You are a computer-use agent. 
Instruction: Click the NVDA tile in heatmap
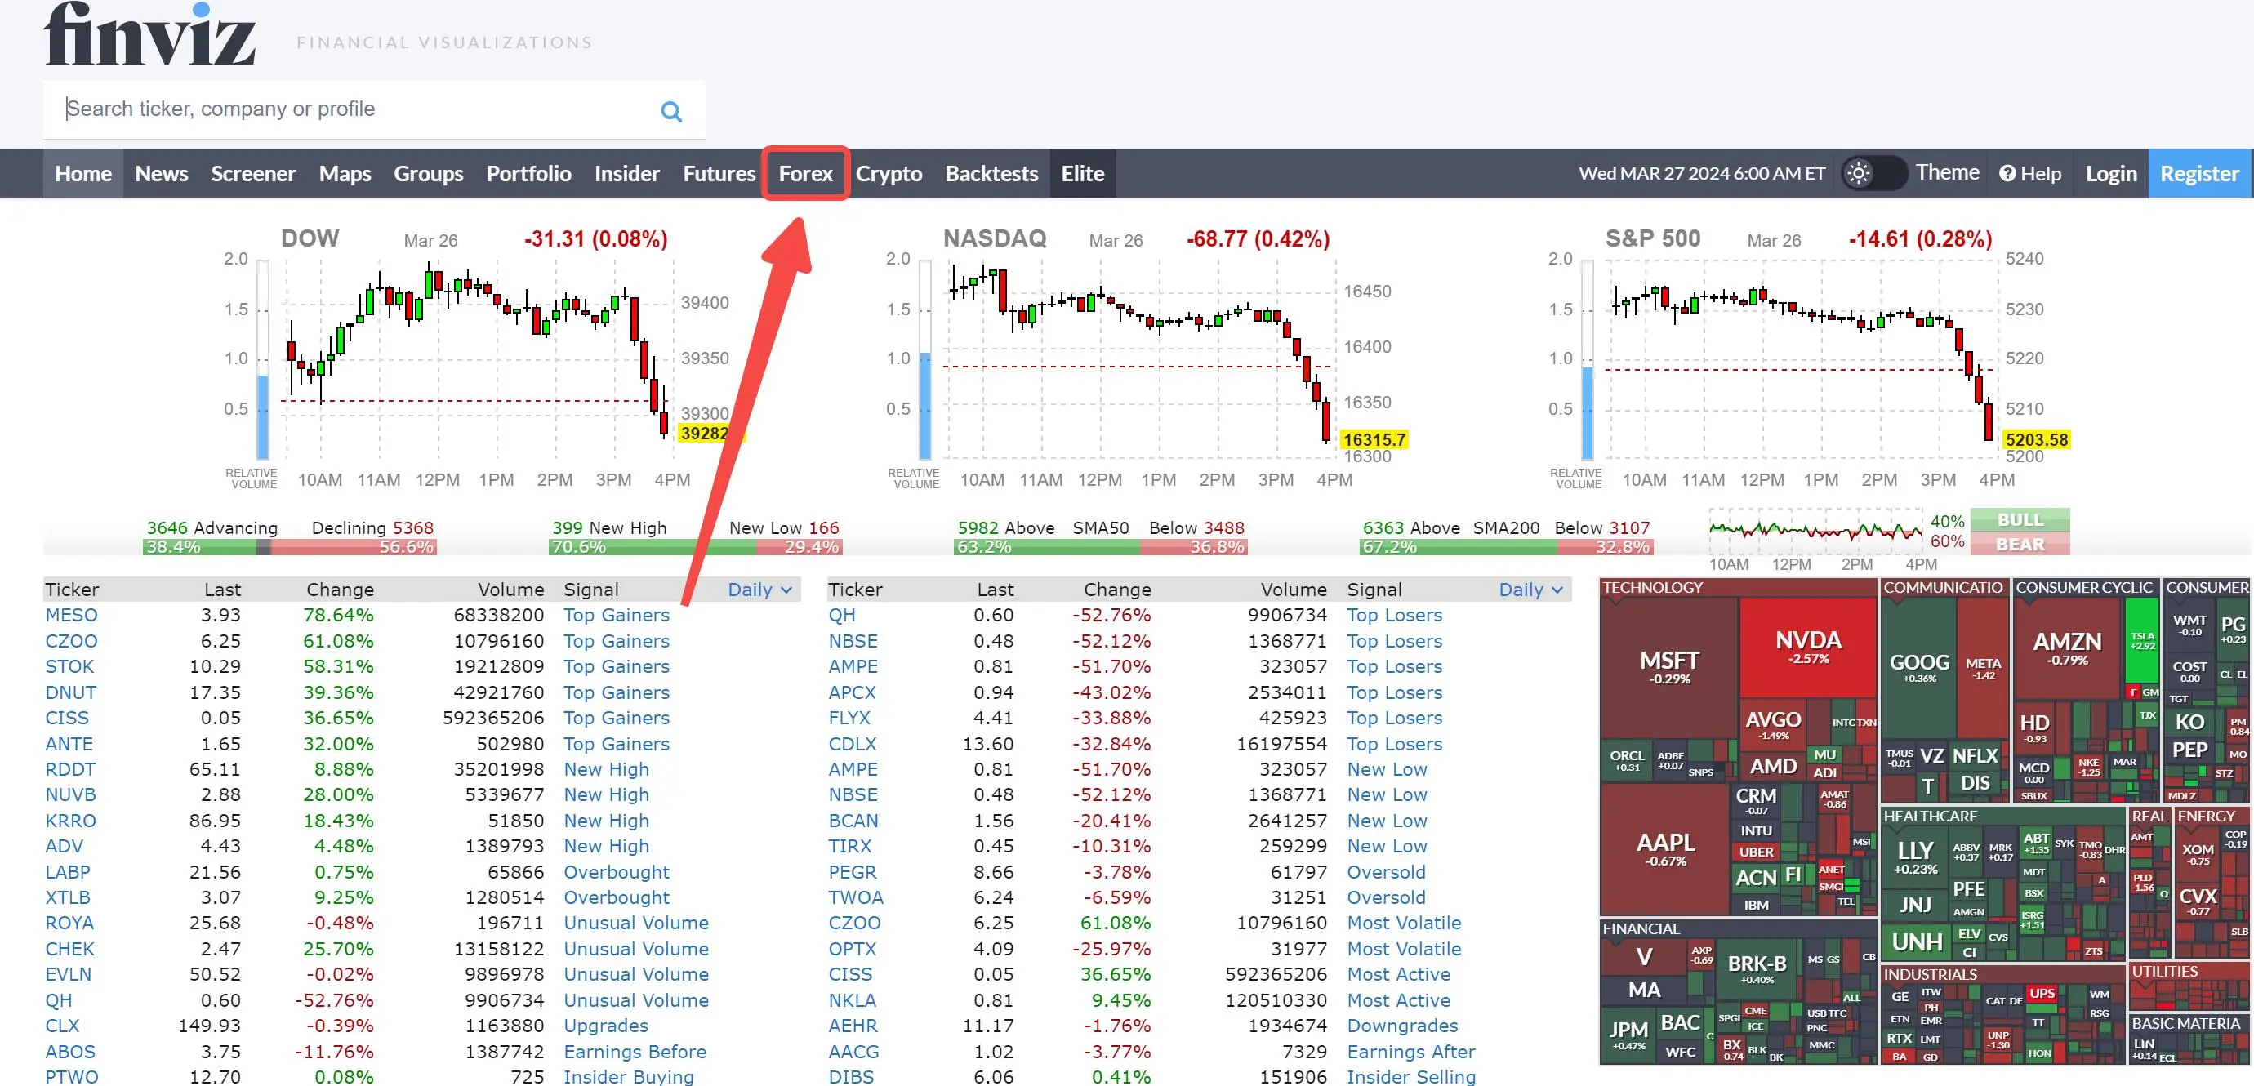(x=1808, y=648)
